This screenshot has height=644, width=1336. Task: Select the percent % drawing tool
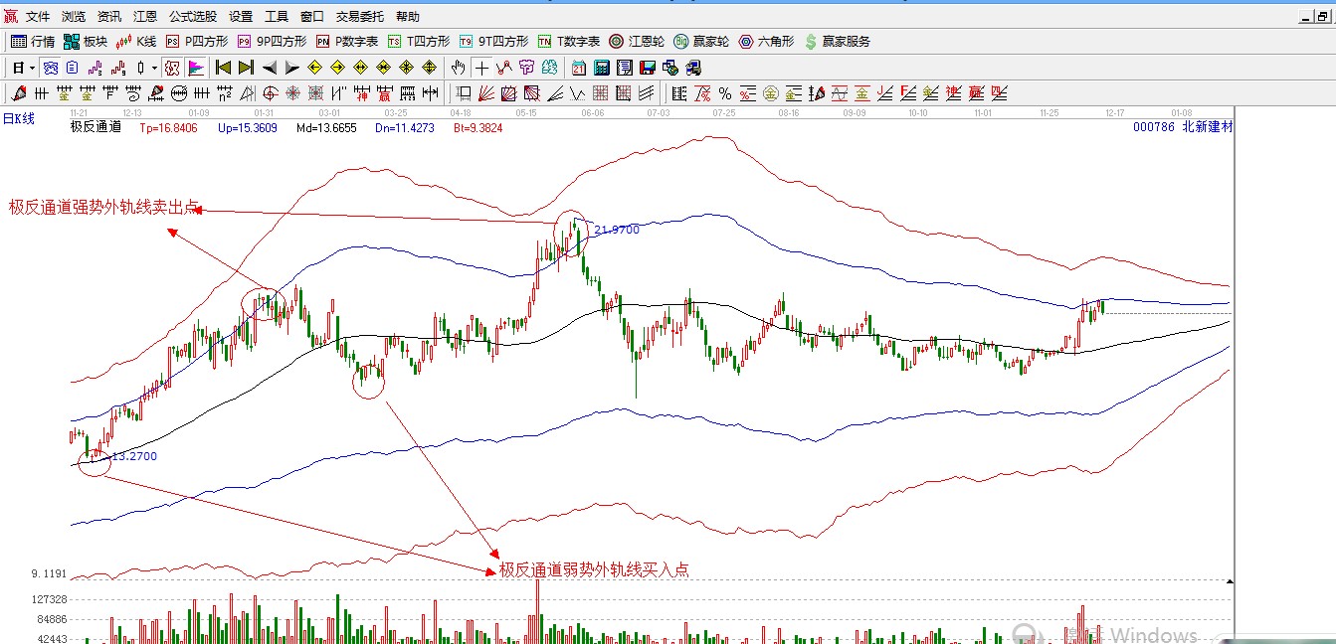725,93
